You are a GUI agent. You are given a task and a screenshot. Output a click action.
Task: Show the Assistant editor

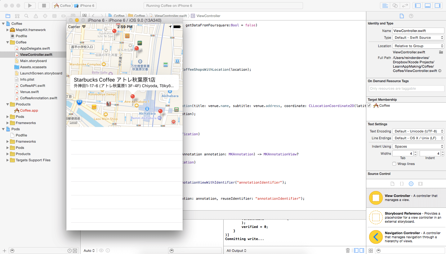click(395, 6)
